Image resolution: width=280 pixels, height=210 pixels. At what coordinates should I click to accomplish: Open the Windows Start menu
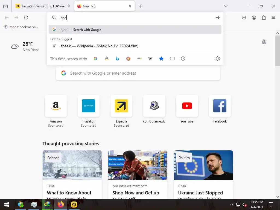(7, 205)
